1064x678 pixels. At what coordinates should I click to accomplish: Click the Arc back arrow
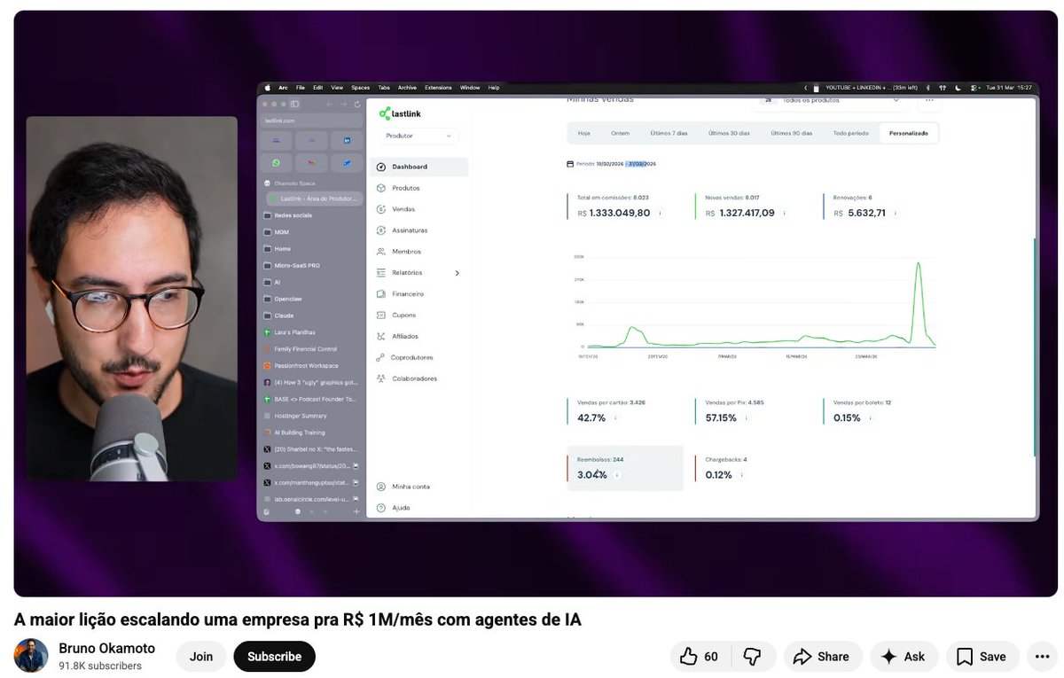pyautogui.click(x=328, y=105)
